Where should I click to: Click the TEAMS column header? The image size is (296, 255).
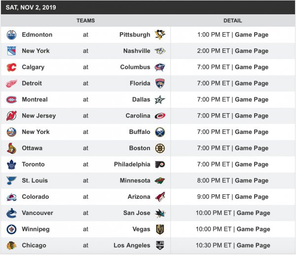(x=86, y=21)
